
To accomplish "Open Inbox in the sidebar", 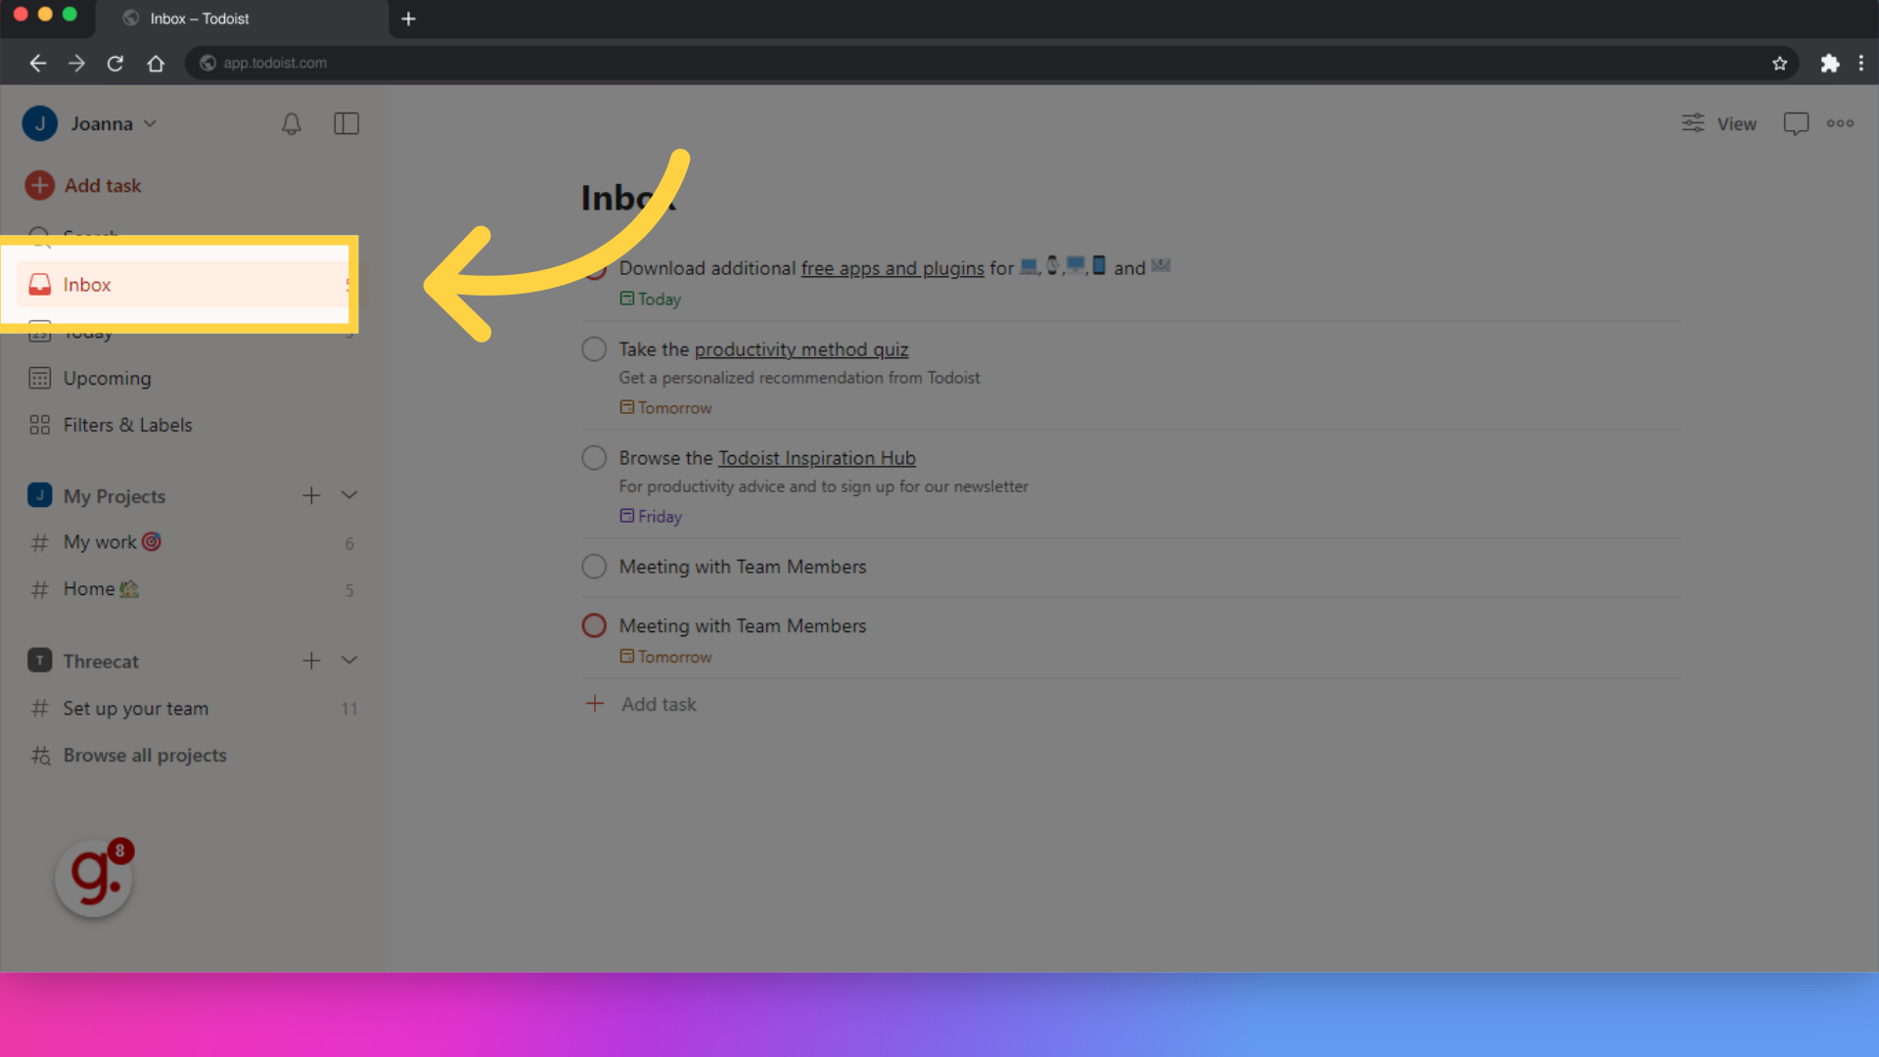I will tap(184, 285).
